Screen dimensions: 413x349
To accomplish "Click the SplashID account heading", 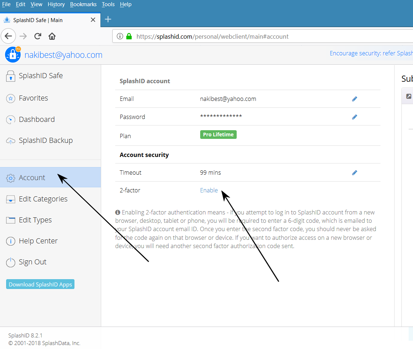I will [145, 81].
